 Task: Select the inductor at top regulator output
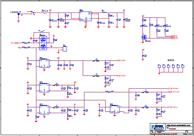tap(104, 12)
